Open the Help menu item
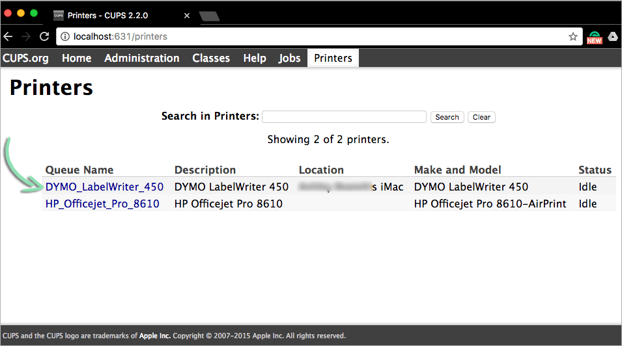Viewport: 622px width, 346px height. [x=255, y=58]
